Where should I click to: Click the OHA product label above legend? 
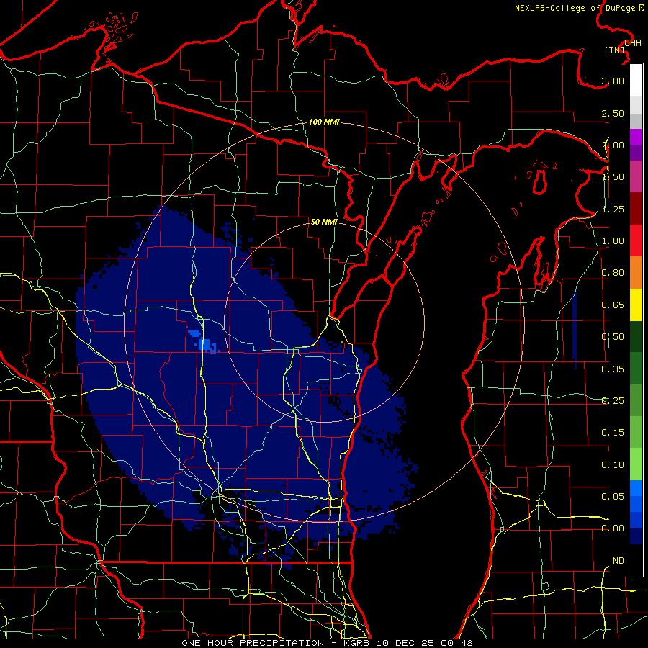point(633,43)
